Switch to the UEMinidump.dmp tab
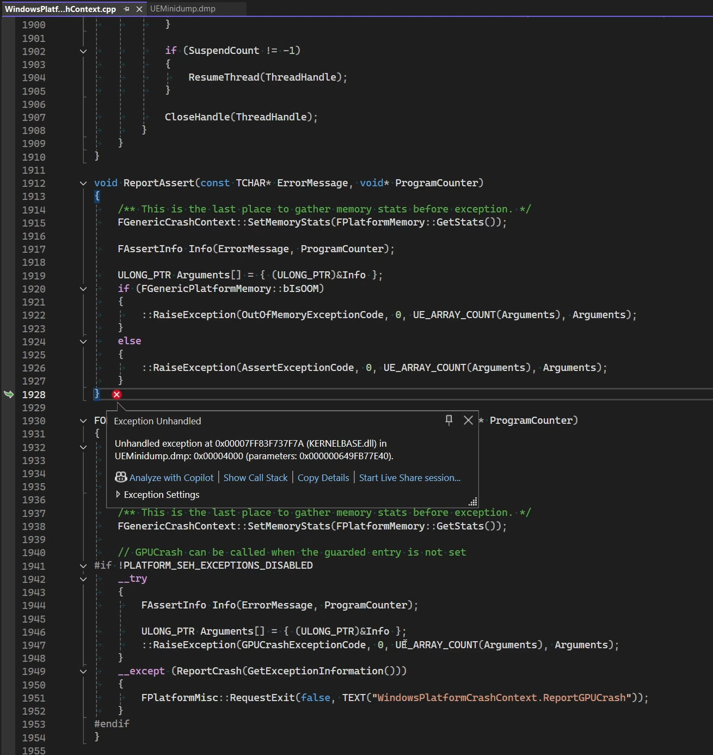713x755 pixels. point(183,9)
